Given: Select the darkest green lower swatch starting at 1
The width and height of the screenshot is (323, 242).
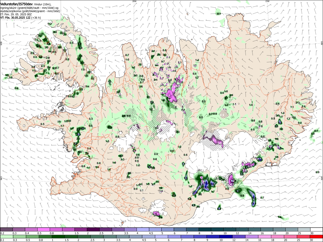Looking at the screenshot, I should click(x=58, y=237).
